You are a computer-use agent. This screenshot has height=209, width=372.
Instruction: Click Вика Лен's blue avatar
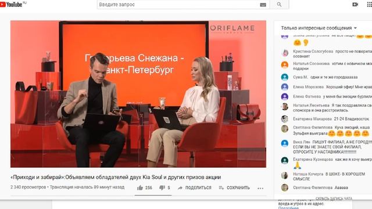pyautogui.click(x=284, y=143)
